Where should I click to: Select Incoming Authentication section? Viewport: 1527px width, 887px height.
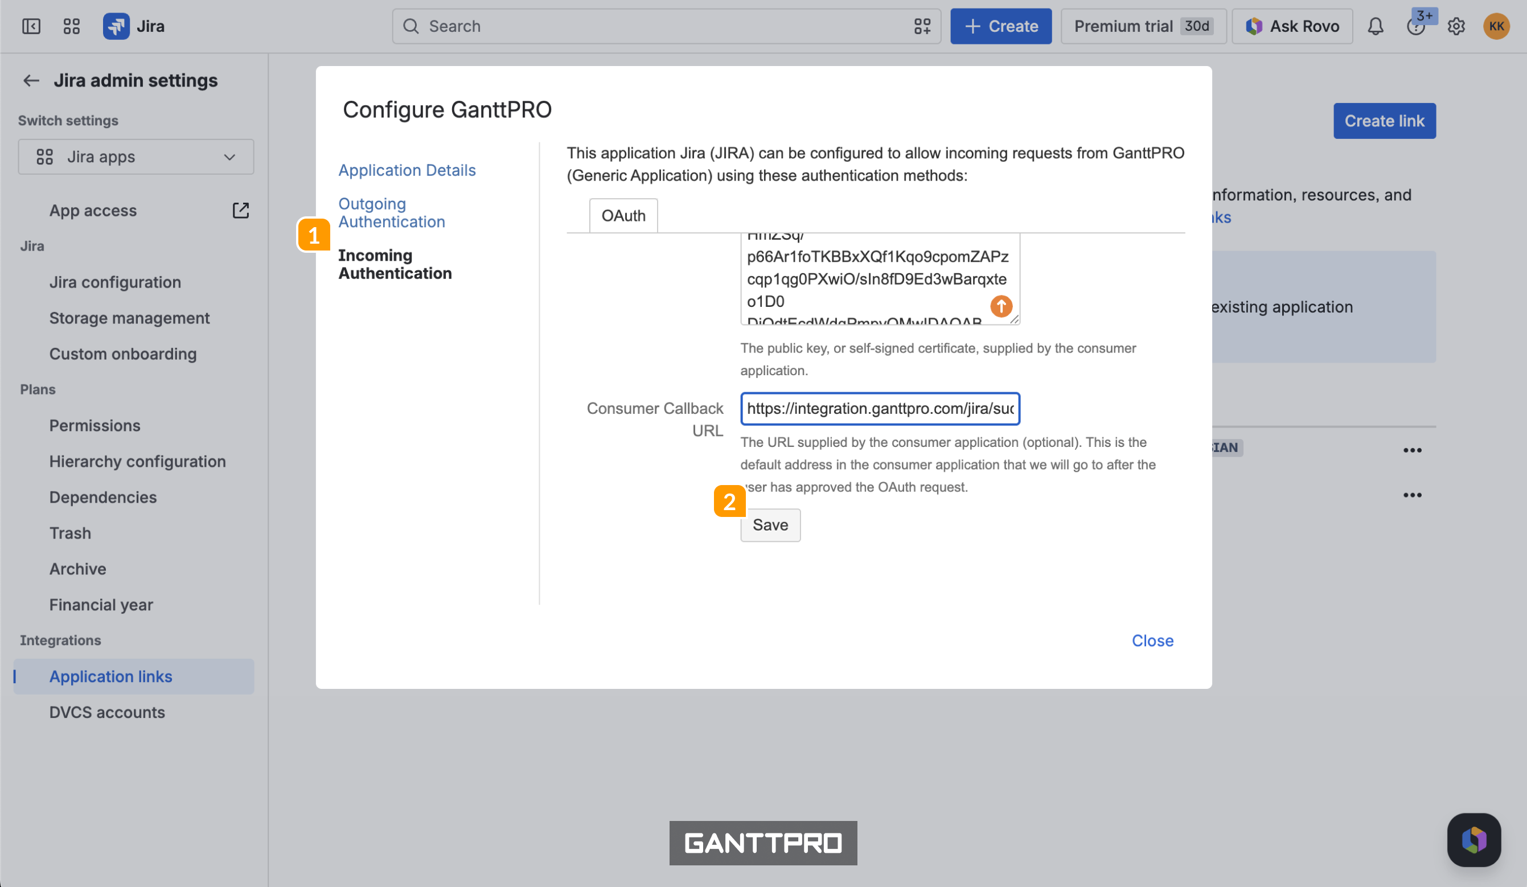pos(395,264)
